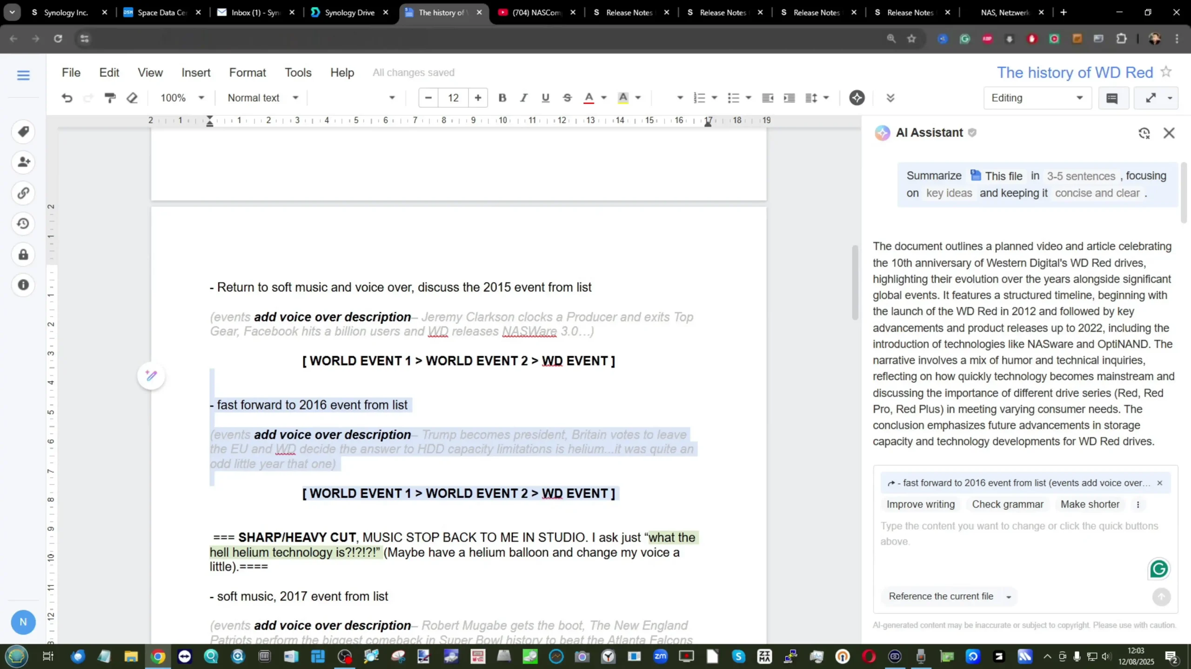1191x669 pixels.
Task: Click the floating AI pen icon beside the text
Action: coord(151,375)
